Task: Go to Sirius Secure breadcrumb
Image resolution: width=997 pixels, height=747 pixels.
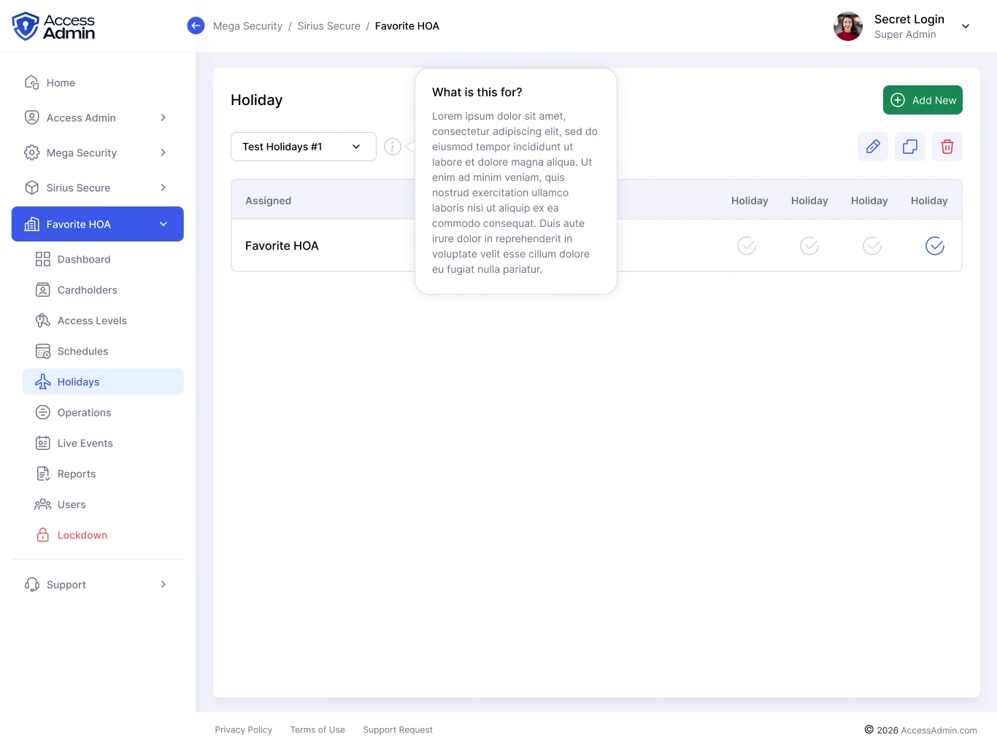Action: 329,26
